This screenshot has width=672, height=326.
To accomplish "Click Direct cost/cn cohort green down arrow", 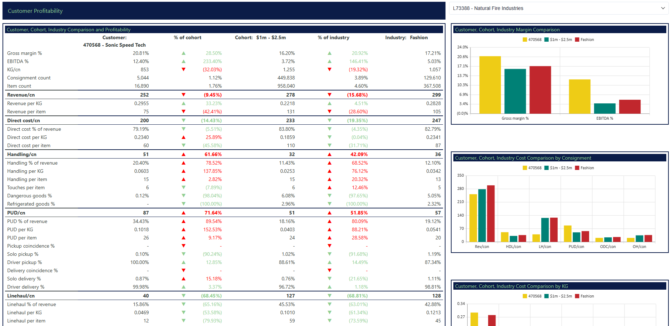I will coord(184,120).
